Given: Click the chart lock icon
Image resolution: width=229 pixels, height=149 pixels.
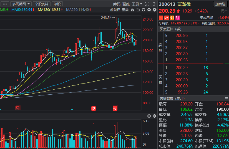Looking at the screenshot, I should [132, 10].
